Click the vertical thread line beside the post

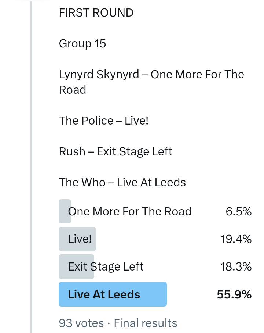pos(31,165)
